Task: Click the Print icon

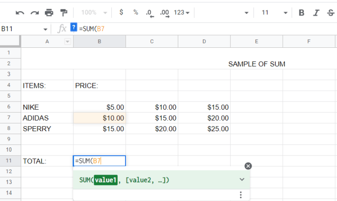Action: [x=49, y=12]
